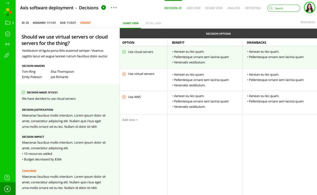Click the green plus icon beside Decisions
317x195 pixels.
[103, 7]
